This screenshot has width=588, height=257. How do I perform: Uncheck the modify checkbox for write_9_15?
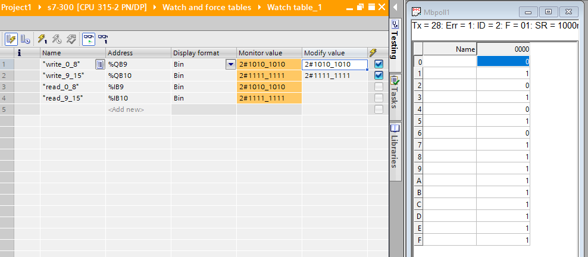point(379,76)
